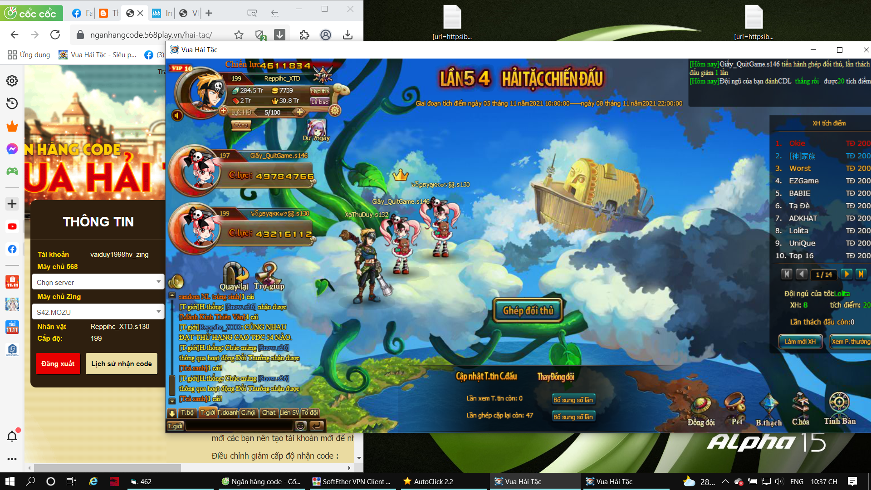The width and height of the screenshot is (871, 490).
Task: Click Thay Đồng đội option
Action: tap(556, 377)
